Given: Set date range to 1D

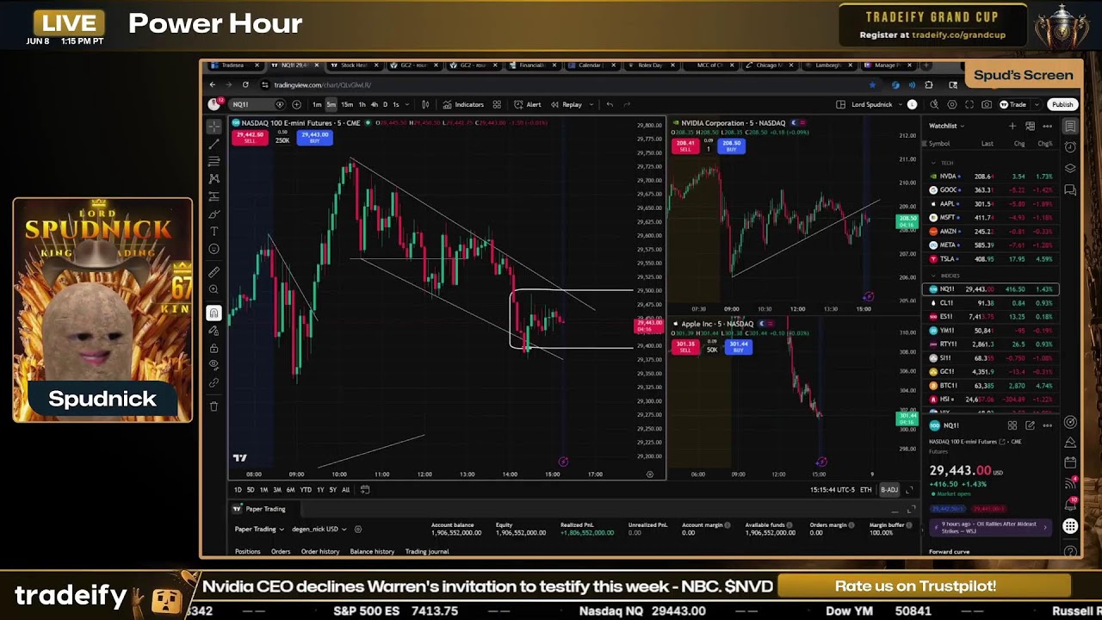Looking at the screenshot, I should (x=238, y=490).
